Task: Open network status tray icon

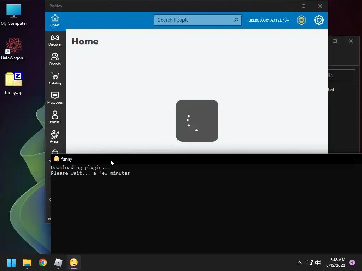Action: pos(309,263)
